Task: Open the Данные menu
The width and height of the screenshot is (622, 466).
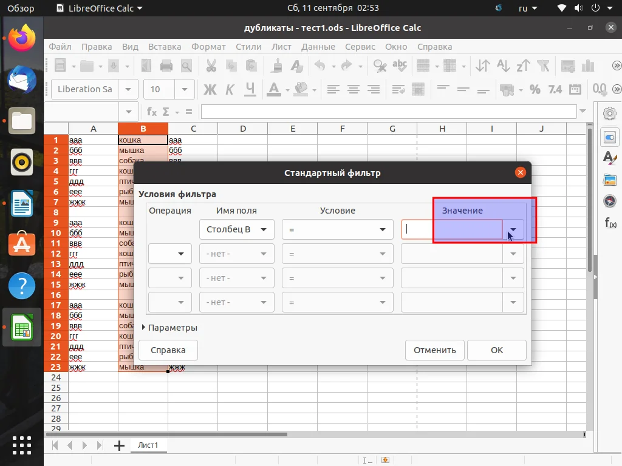Action: click(317, 47)
